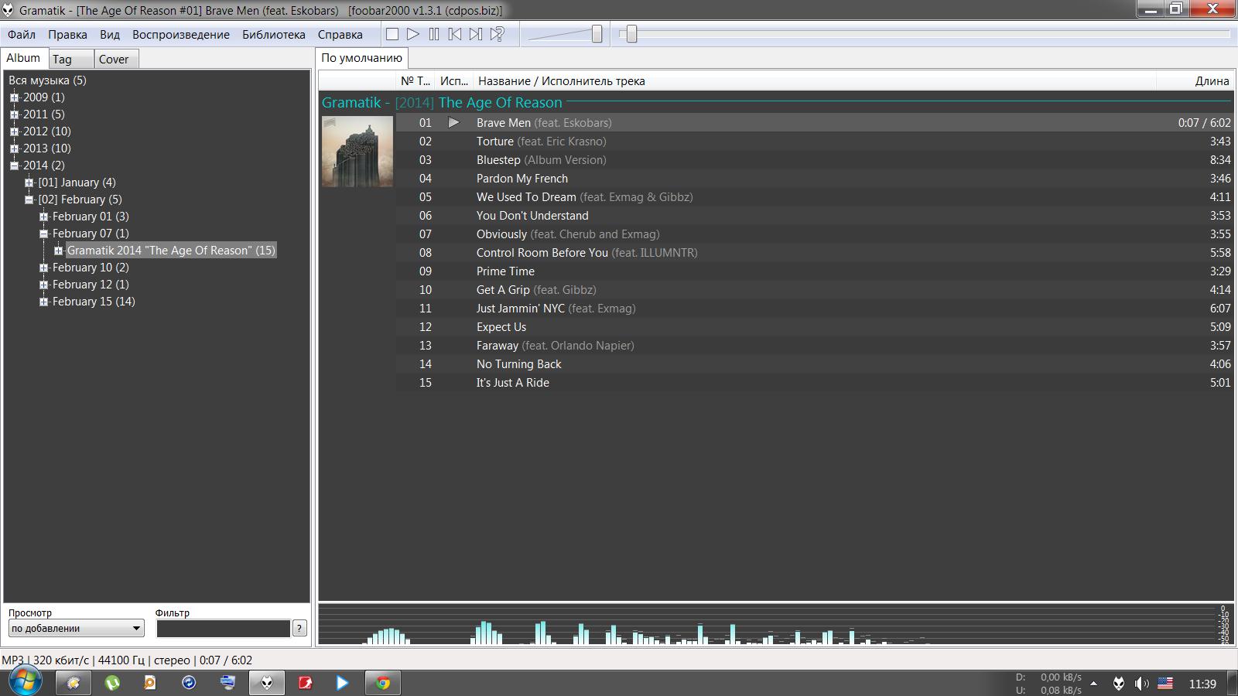The height and width of the screenshot is (696, 1238).
Task: Play a random track
Action: pos(498,34)
